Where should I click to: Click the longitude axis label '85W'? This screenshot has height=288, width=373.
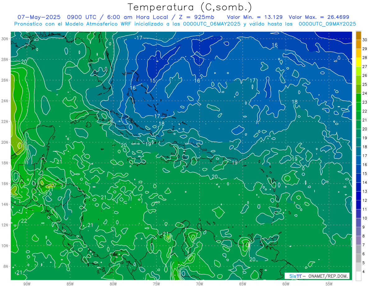70,284
